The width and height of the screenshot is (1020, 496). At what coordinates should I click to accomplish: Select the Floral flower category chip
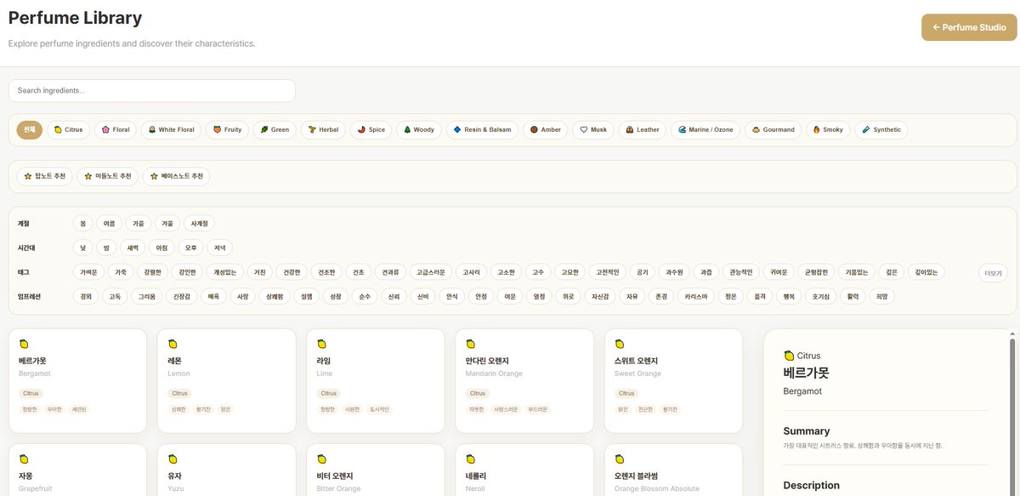click(116, 130)
